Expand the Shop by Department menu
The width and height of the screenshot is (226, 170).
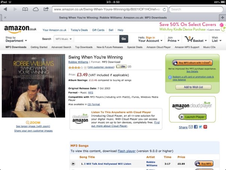pos(16,39)
